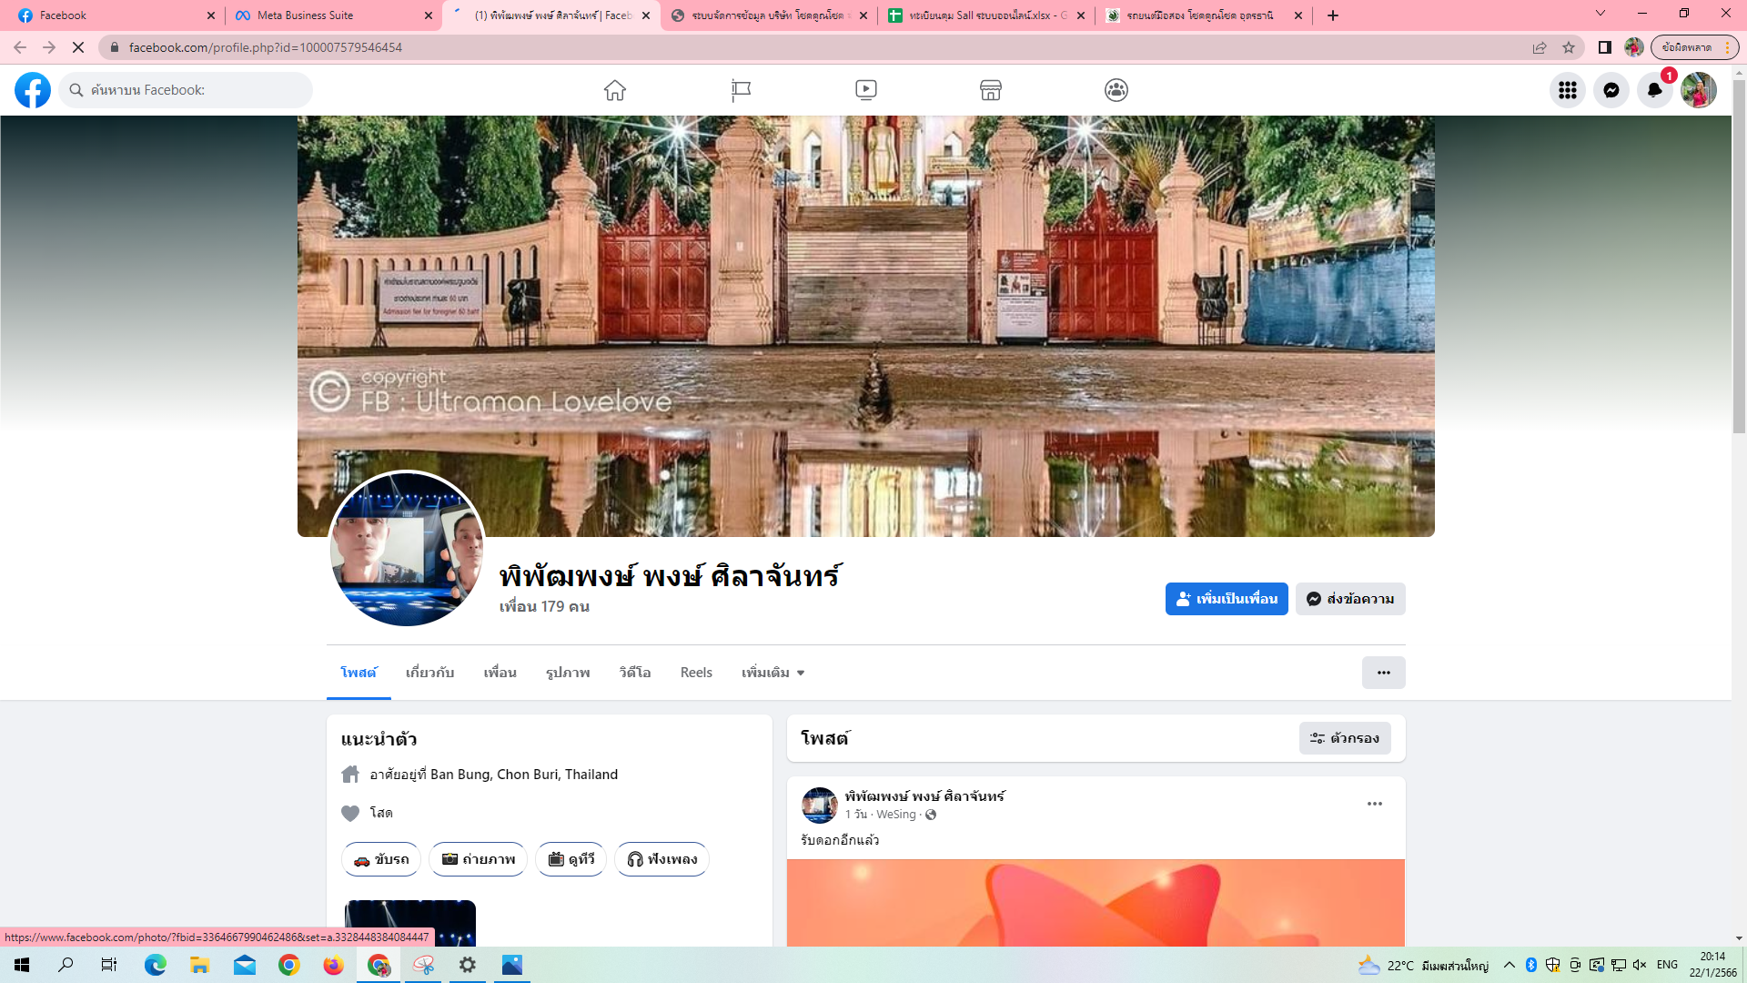This screenshot has height=983, width=1747.
Task: Click the ส่งข้อความ button
Action: point(1350,599)
